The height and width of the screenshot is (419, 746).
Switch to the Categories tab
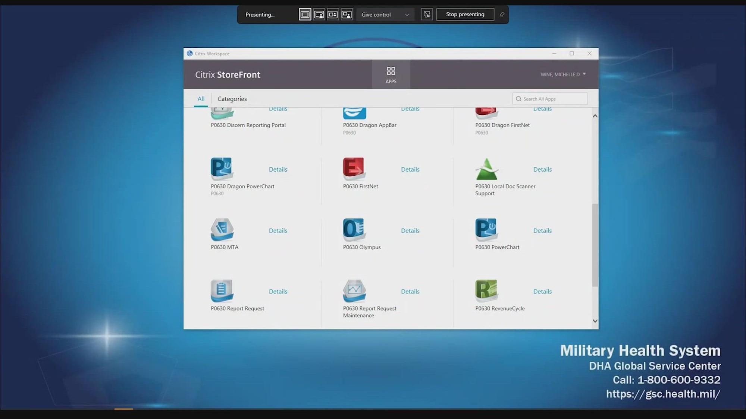[x=232, y=99]
